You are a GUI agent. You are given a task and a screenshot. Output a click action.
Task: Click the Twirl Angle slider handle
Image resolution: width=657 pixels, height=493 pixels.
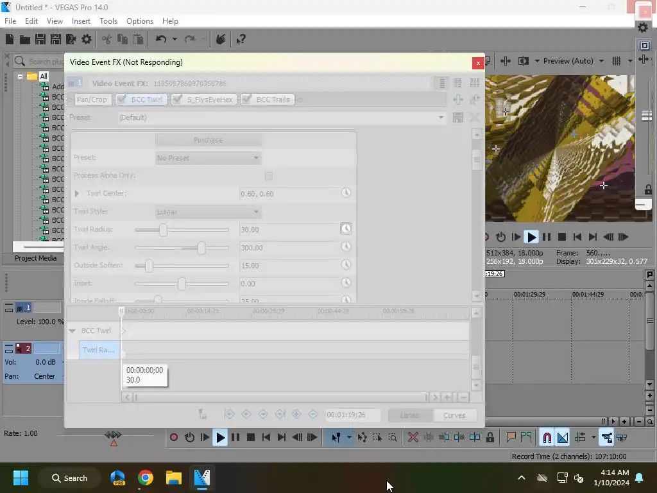201,248
